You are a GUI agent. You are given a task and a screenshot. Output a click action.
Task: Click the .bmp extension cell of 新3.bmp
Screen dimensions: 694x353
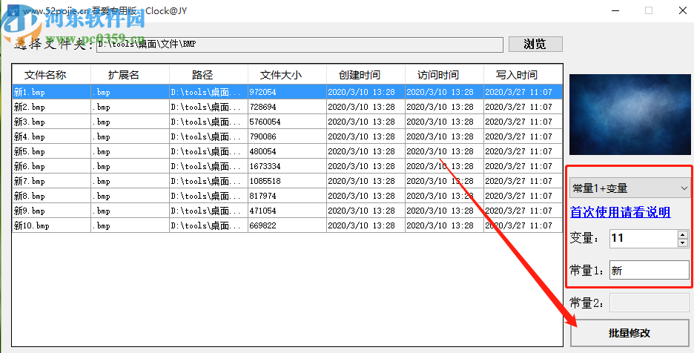130,122
